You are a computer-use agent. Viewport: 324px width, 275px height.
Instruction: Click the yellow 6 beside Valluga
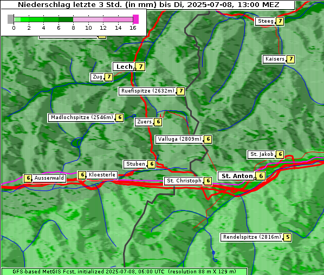(x=208, y=139)
